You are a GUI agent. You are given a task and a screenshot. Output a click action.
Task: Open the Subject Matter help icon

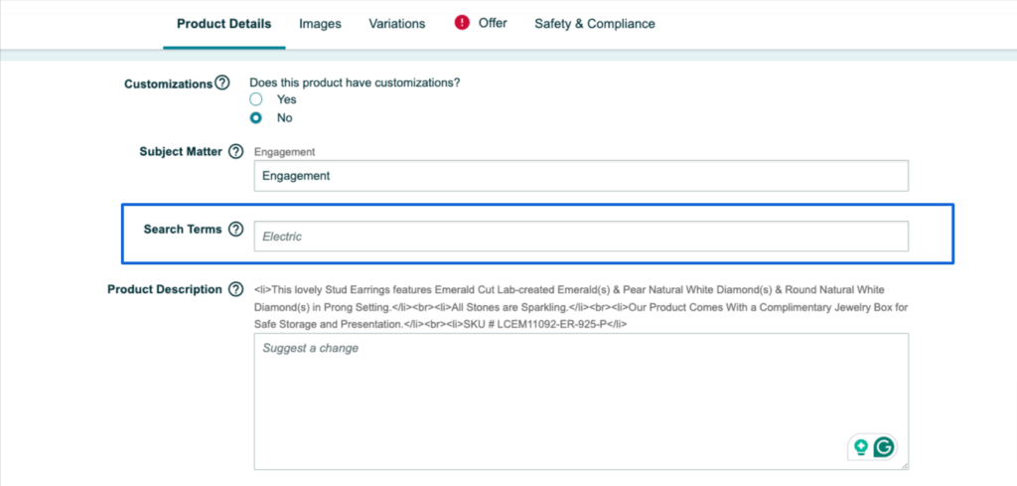(236, 152)
